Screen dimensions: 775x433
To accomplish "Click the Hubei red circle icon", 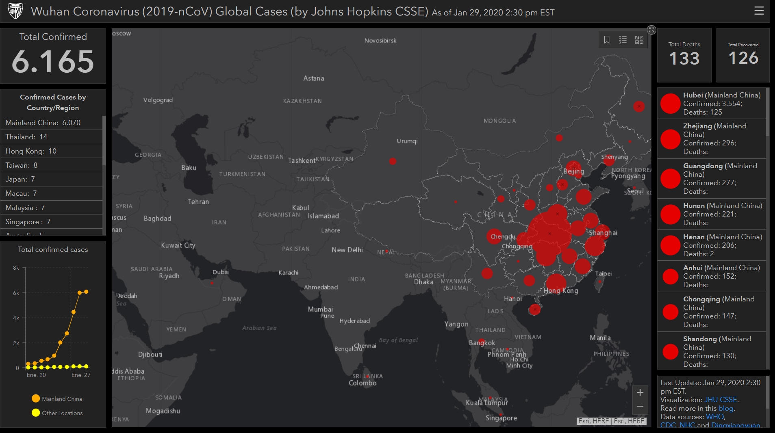I will click(x=671, y=103).
